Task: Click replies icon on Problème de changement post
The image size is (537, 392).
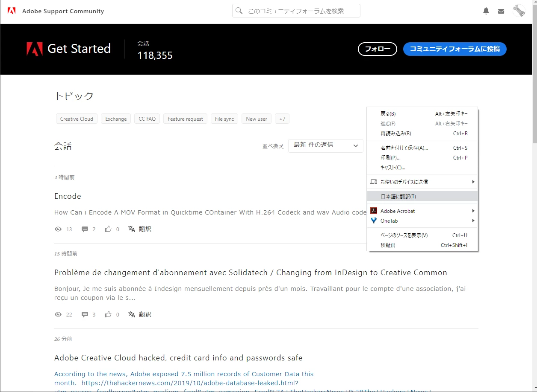Action: [x=85, y=314]
